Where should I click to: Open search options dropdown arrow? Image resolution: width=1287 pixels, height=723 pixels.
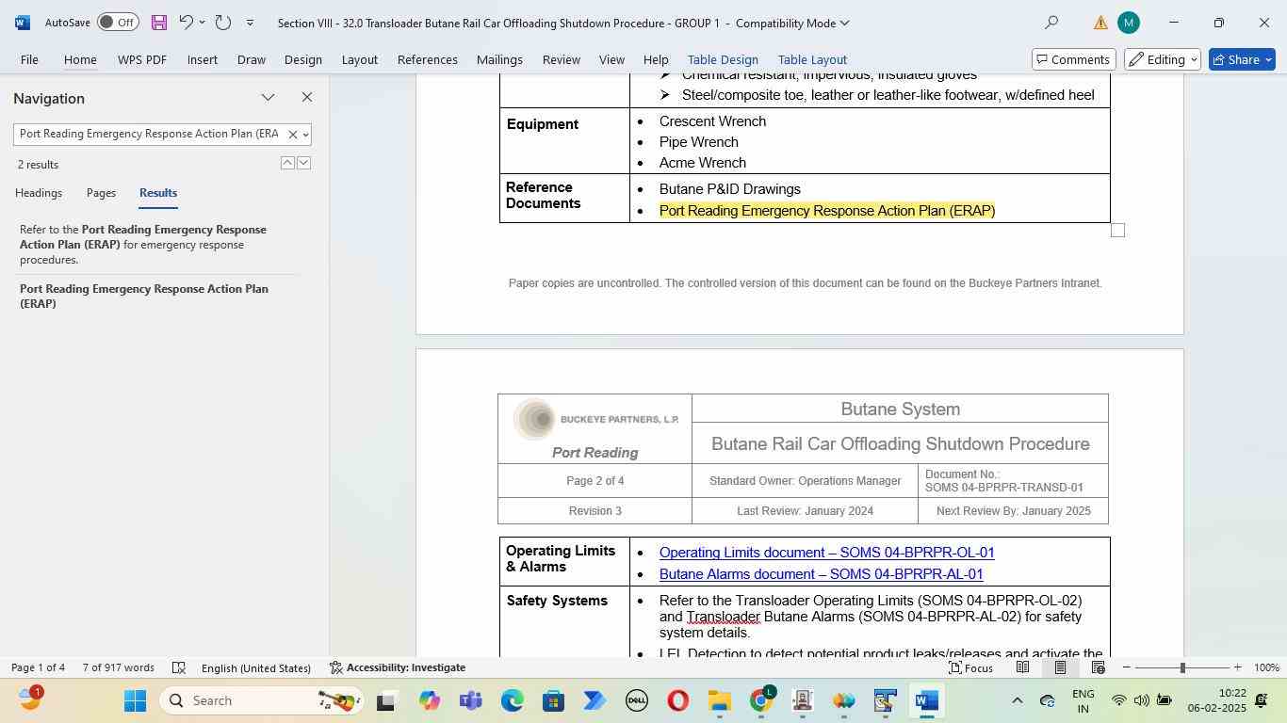pyautogui.click(x=305, y=135)
